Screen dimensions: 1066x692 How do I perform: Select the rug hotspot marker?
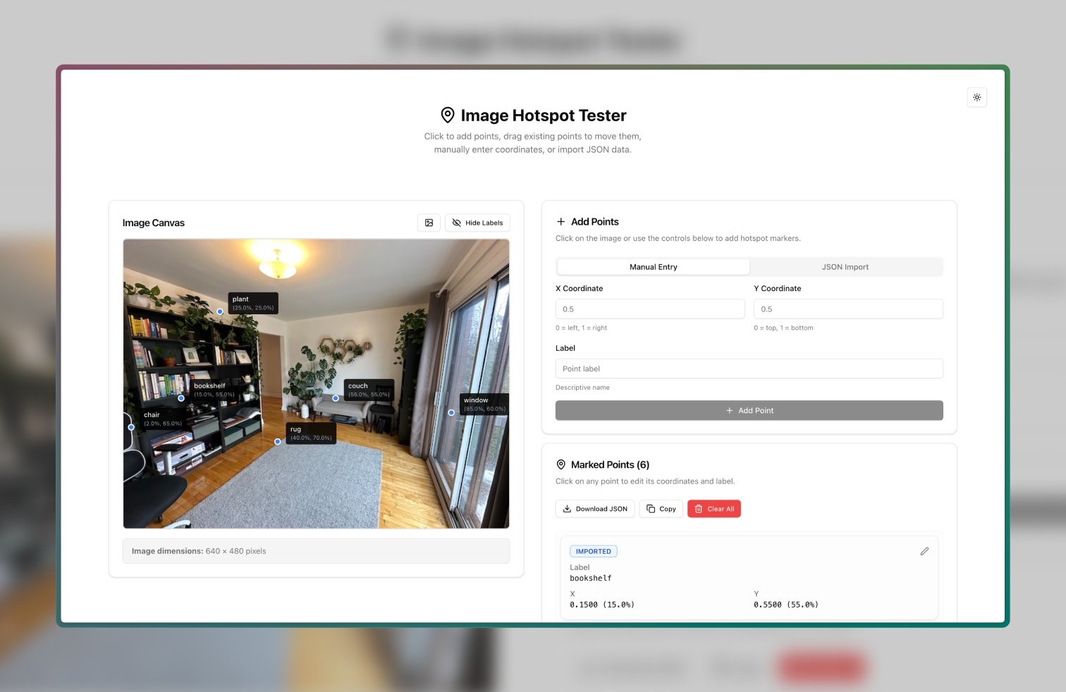tap(278, 442)
